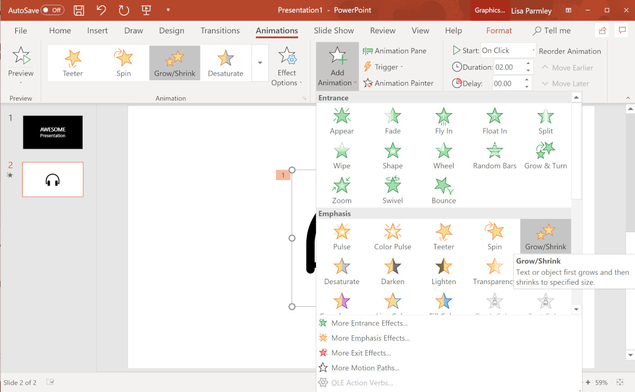Select the Teeter animation in the ribbon gallery
This screenshot has height=392, width=635.
pos(72,62)
